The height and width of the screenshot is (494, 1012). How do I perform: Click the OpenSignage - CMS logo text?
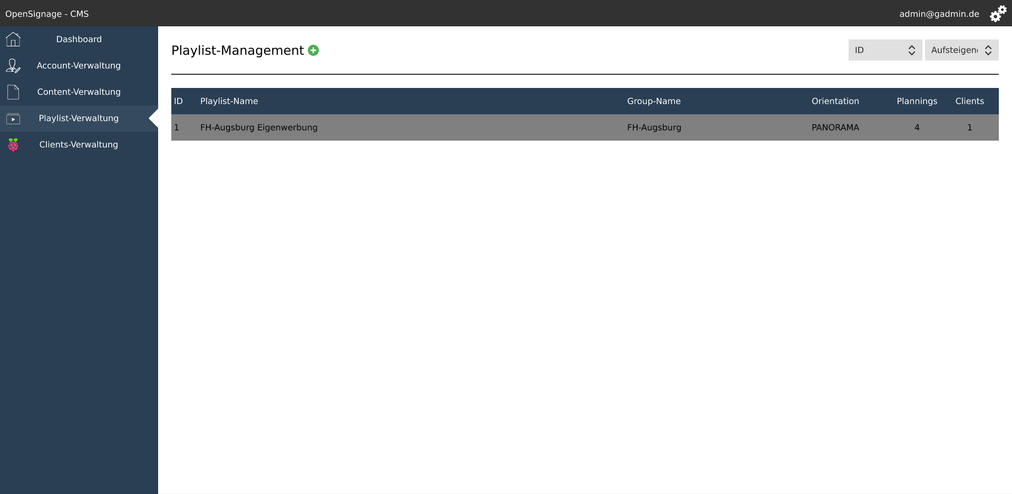point(47,14)
